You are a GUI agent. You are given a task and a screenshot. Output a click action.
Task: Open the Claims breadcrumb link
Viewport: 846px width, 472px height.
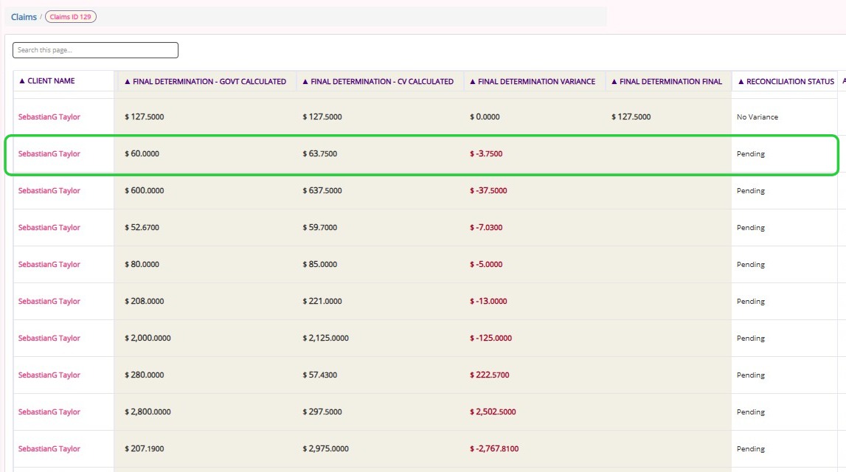pyautogui.click(x=24, y=17)
